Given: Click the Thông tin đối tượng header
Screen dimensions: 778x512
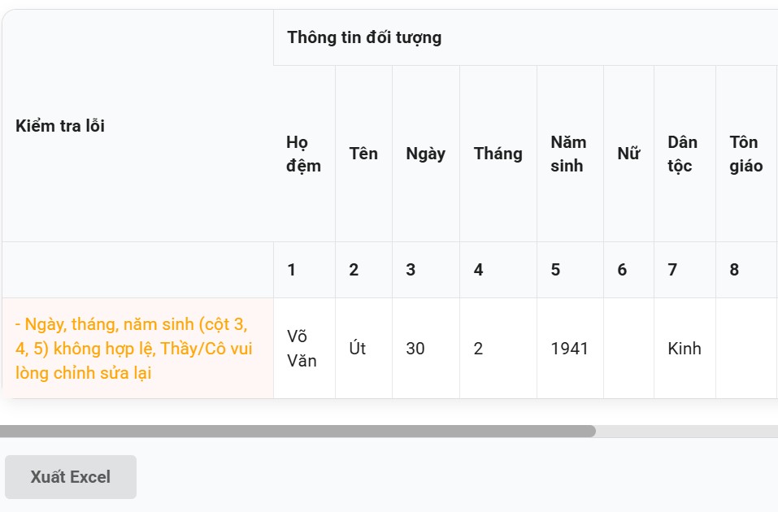Looking at the screenshot, I should [364, 37].
